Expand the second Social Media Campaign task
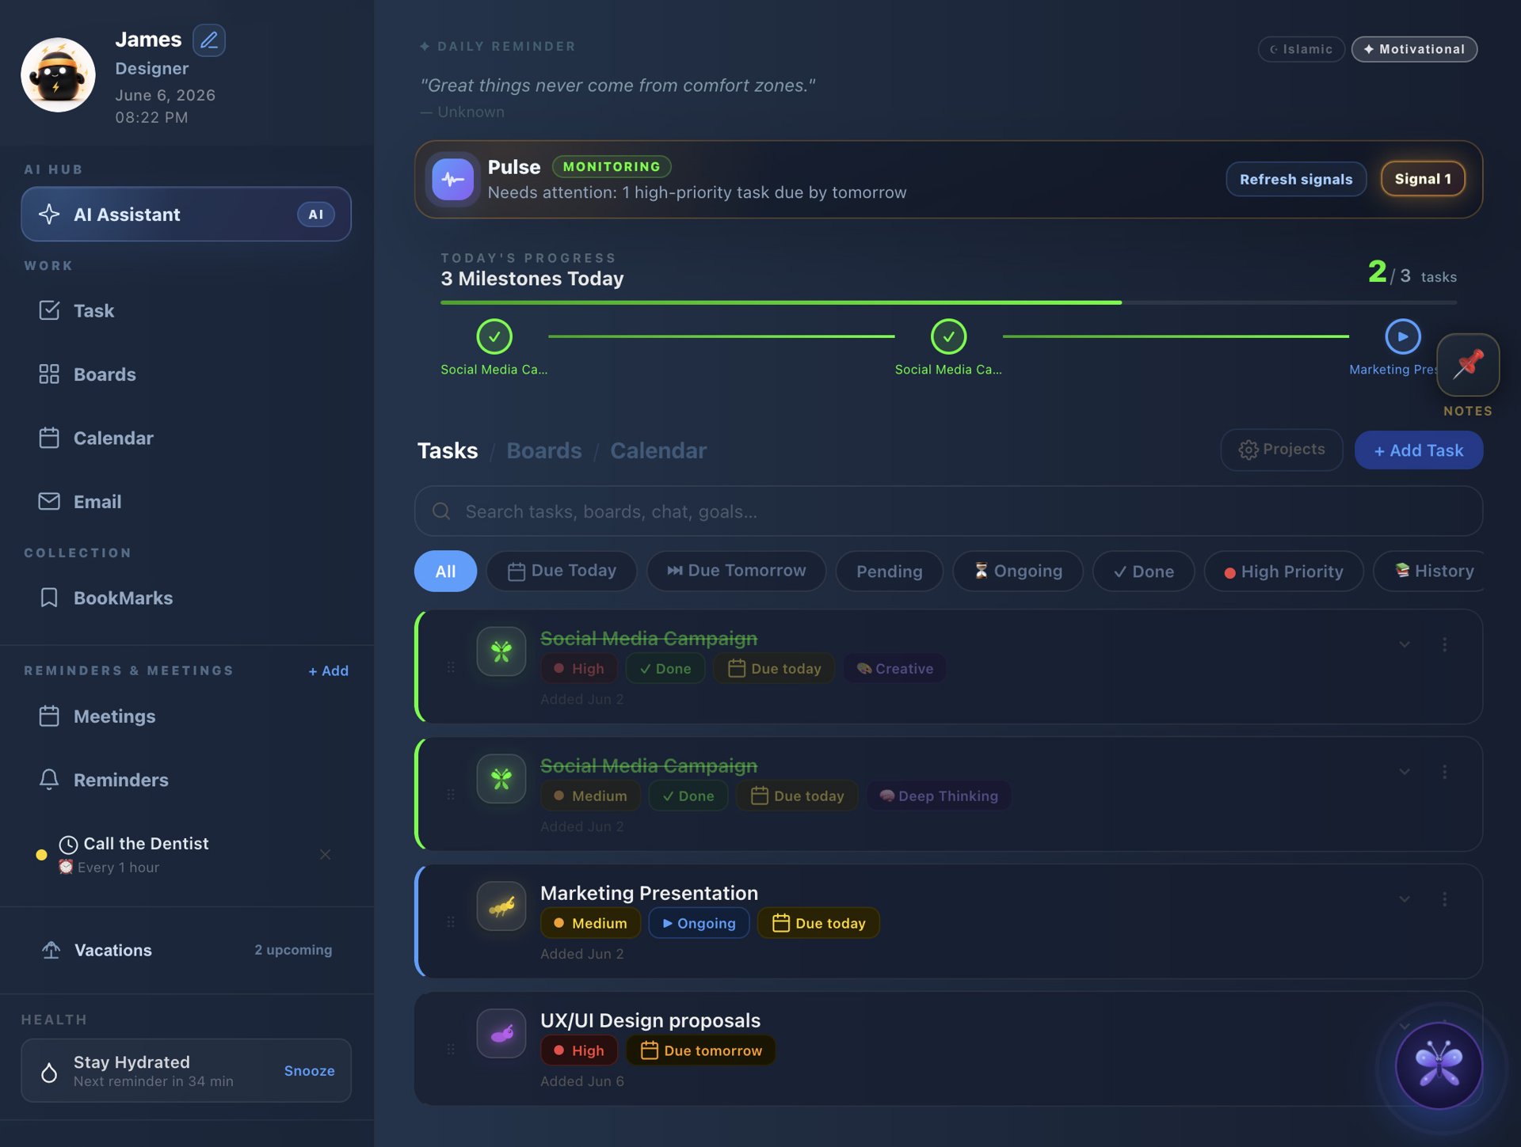1521x1147 pixels. (x=1404, y=772)
